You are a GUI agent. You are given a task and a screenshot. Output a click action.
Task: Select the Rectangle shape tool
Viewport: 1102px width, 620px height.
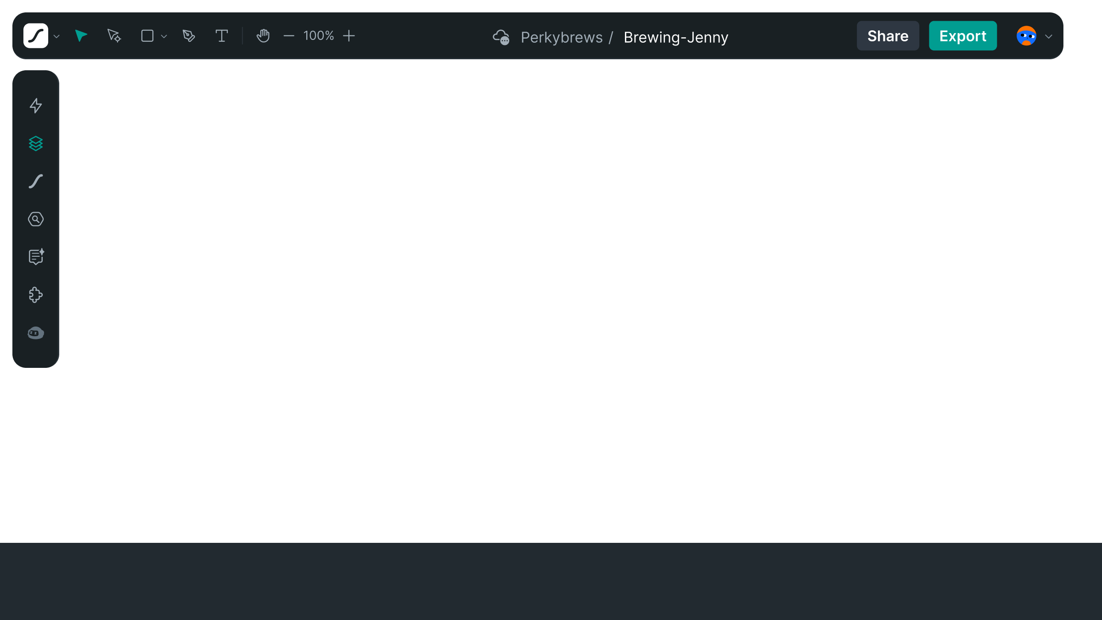point(147,36)
